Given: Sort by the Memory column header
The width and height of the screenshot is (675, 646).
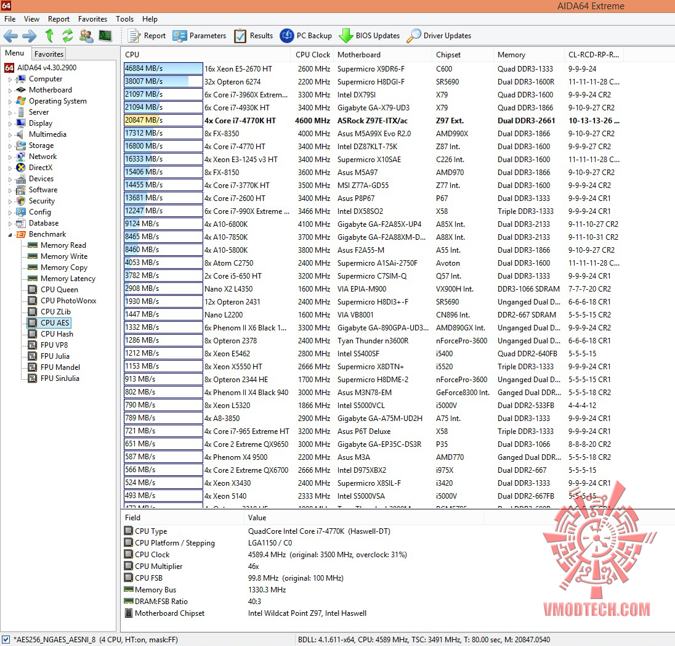Looking at the screenshot, I should point(528,55).
